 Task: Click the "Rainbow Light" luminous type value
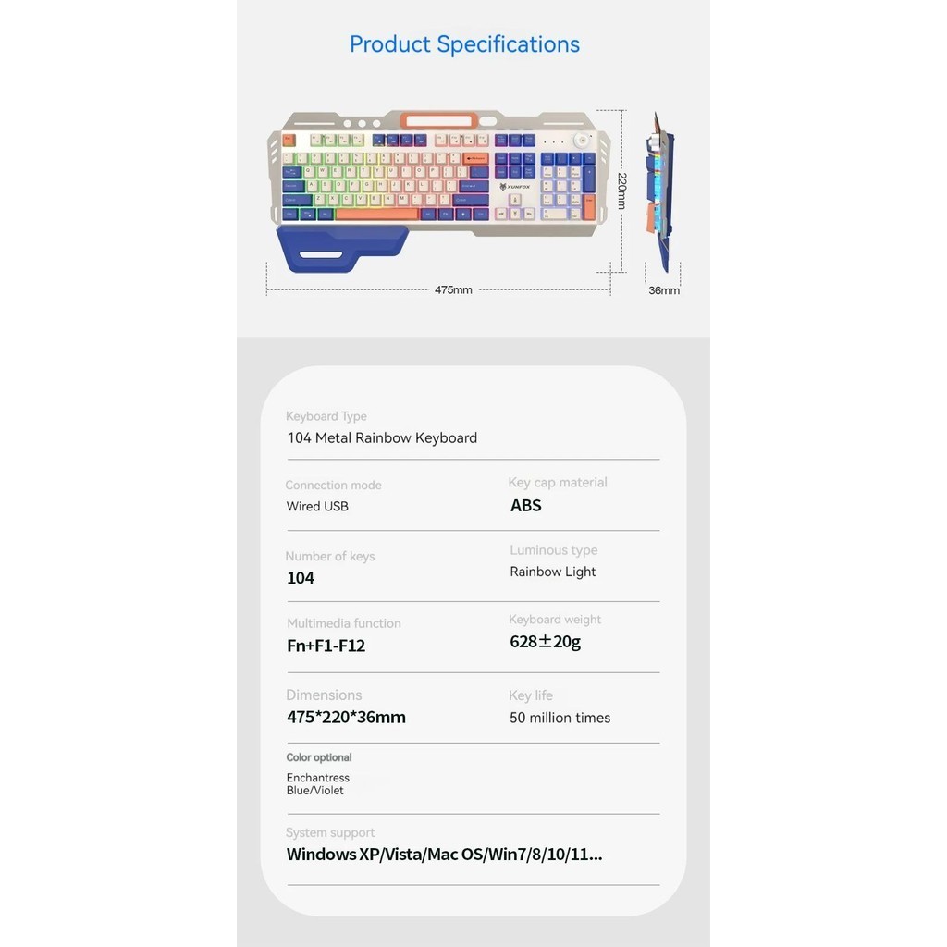tap(553, 572)
